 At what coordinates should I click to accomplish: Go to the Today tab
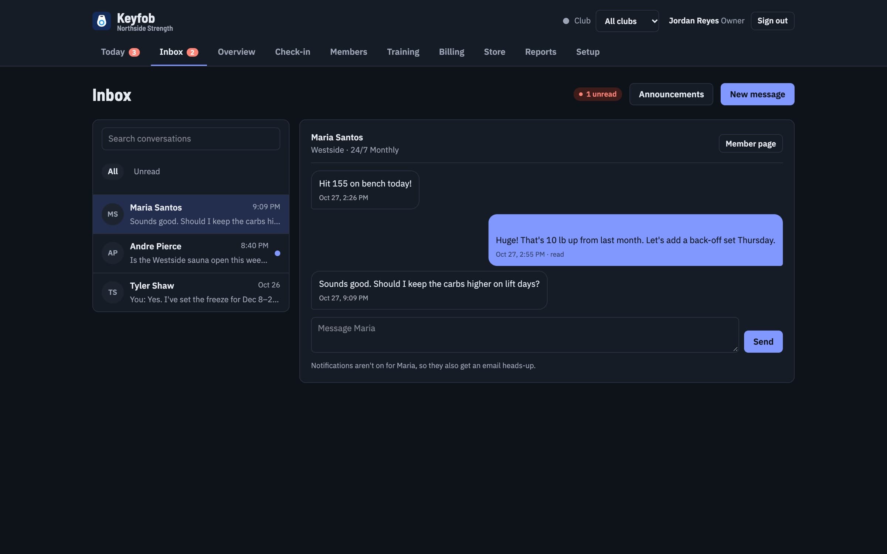[120, 52]
